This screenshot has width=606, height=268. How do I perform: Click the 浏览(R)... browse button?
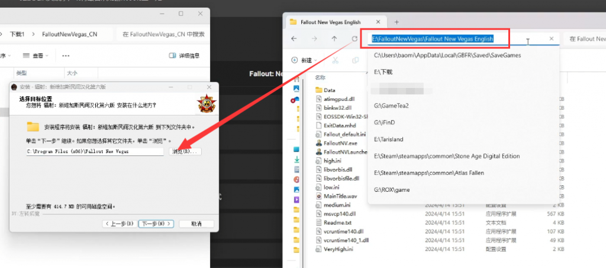point(185,152)
